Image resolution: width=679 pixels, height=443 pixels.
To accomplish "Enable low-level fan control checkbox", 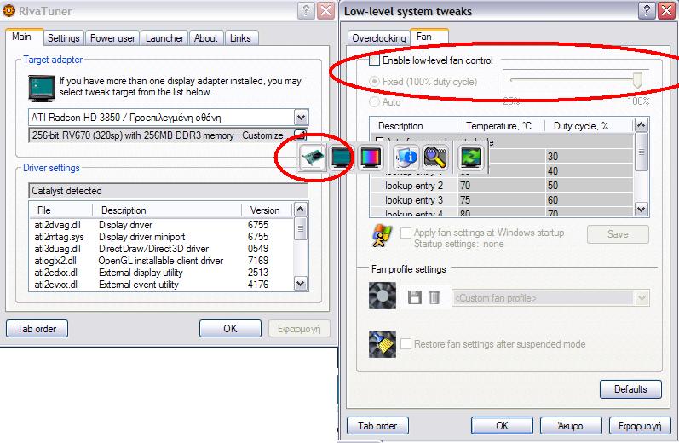I will tap(374, 60).
